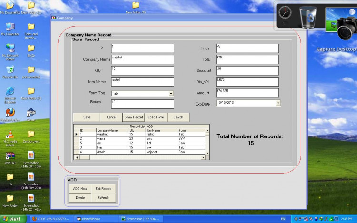Click the Show Record button

point(134,117)
